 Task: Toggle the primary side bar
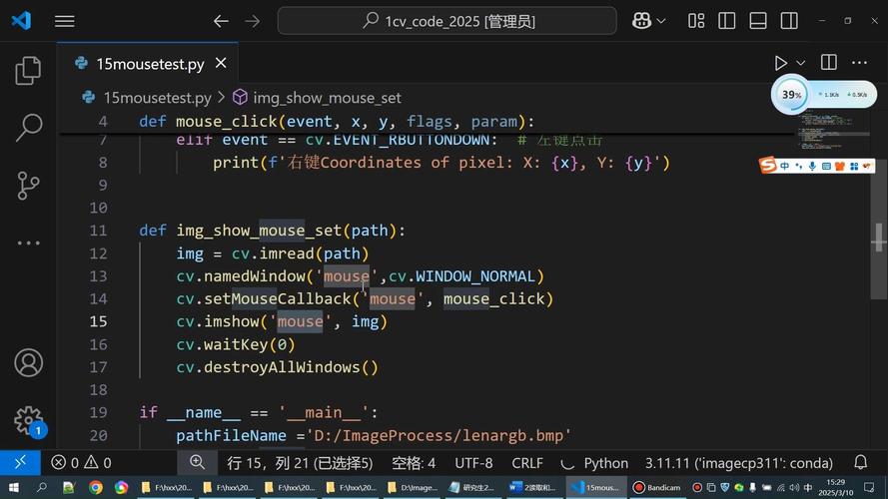click(726, 21)
